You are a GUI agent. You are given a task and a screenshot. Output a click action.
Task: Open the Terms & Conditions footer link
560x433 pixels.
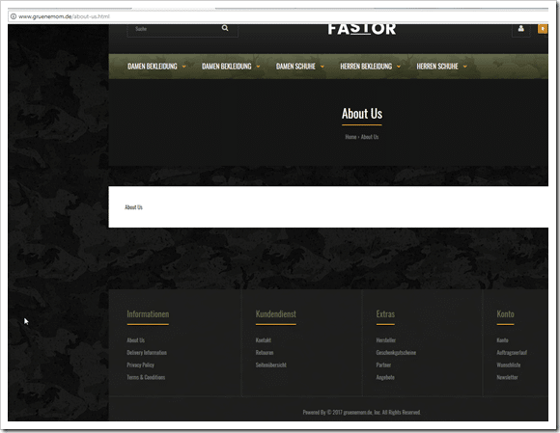click(x=146, y=377)
